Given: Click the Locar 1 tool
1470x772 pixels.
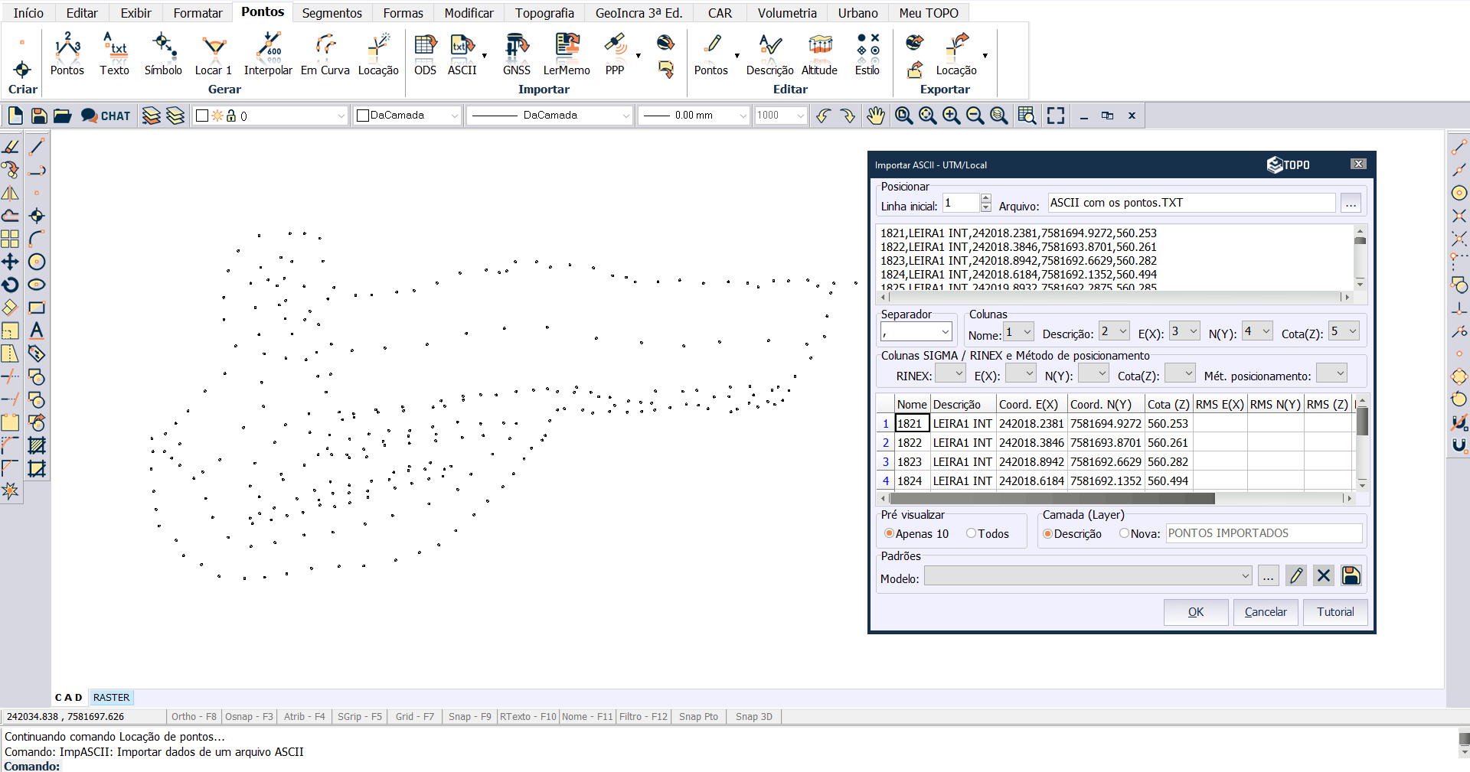Looking at the screenshot, I should point(214,54).
